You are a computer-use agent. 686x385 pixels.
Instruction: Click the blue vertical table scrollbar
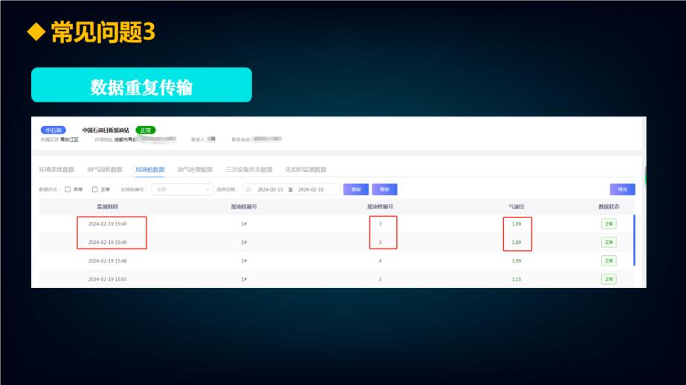pyautogui.click(x=635, y=240)
